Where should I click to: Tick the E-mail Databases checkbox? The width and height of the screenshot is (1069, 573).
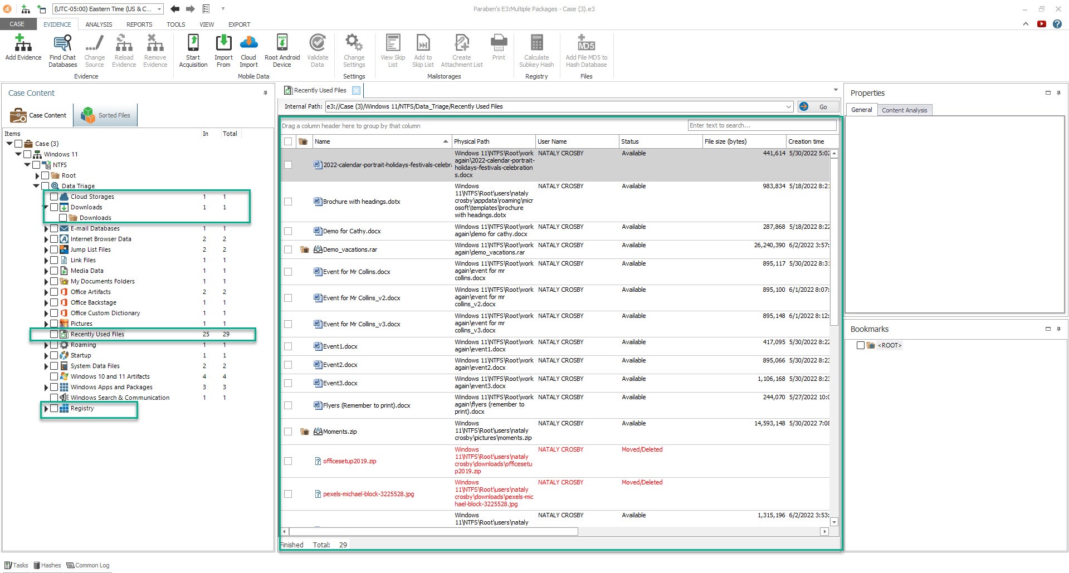(54, 228)
